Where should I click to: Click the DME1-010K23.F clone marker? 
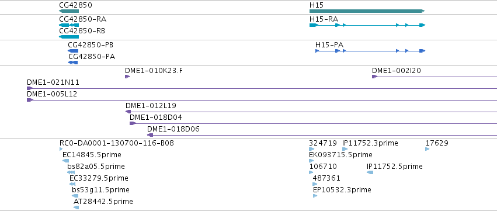[127, 77]
